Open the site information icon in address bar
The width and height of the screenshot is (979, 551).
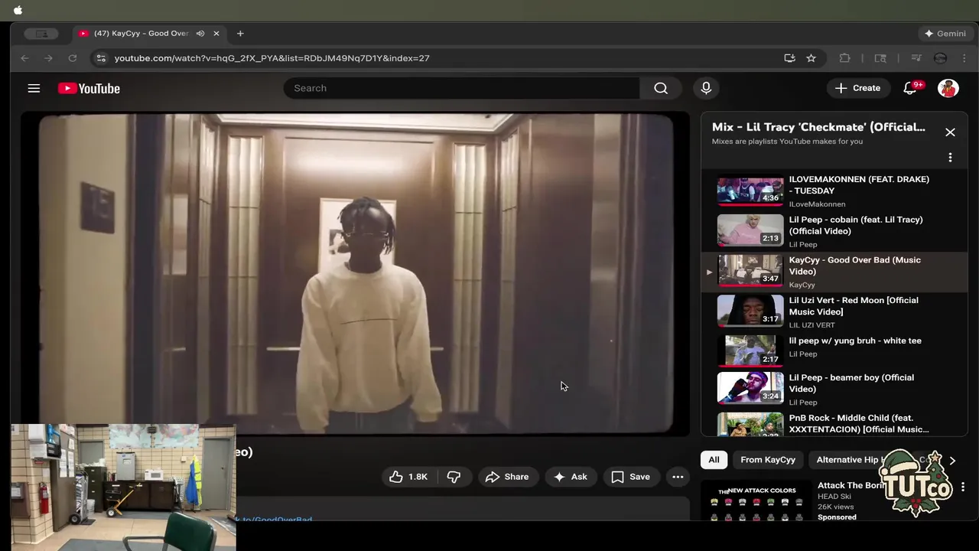point(101,58)
